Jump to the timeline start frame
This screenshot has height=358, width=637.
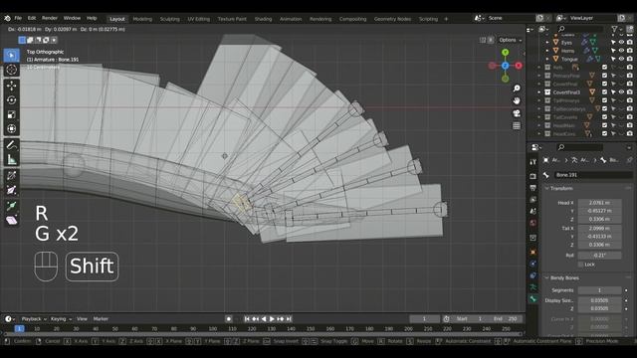(x=247, y=319)
